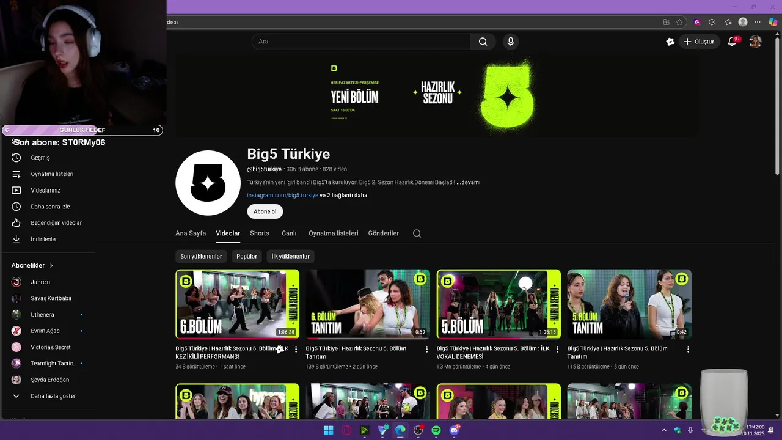The width and height of the screenshot is (782, 440).
Task: Play the 6.BÖLÜM video thumbnail
Action: coord(238,304)
